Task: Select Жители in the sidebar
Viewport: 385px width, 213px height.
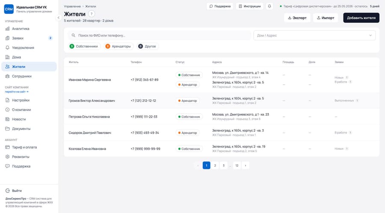Action: (x=29, y=66)
